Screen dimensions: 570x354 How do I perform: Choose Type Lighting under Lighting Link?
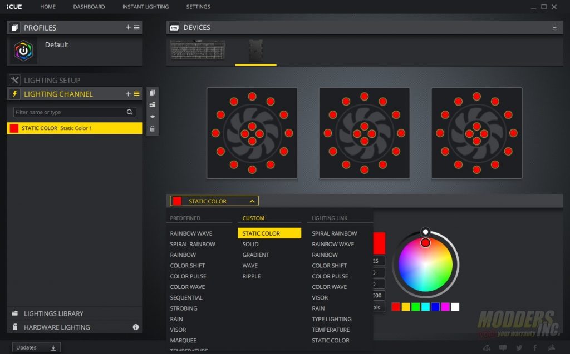pyautogui.click(x=332, y=319)
